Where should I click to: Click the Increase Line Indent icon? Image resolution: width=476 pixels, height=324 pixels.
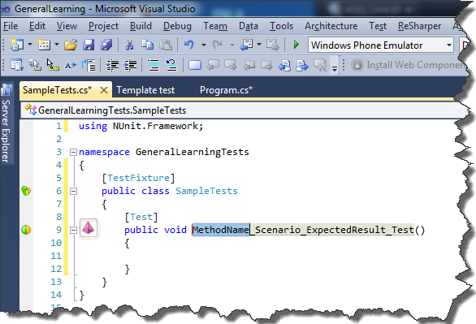point(131,65)
